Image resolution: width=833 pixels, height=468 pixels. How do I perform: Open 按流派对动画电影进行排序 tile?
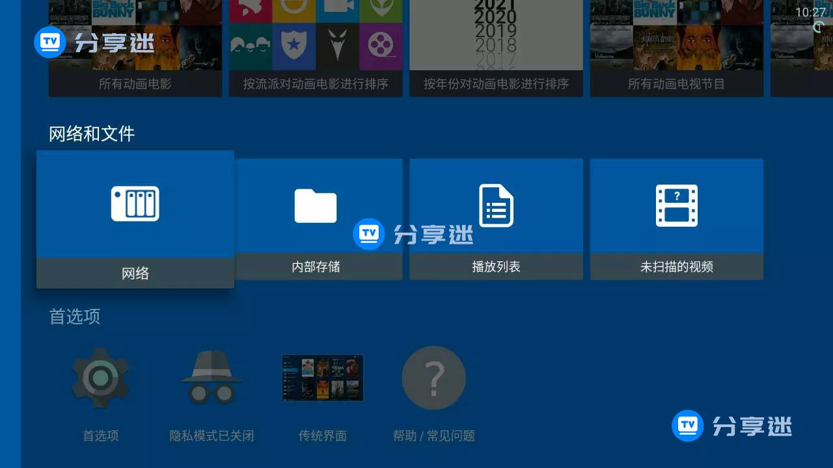point(316,49)
